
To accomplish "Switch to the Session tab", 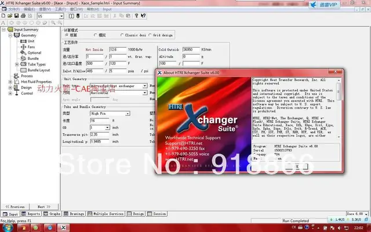I will [157, 214].
